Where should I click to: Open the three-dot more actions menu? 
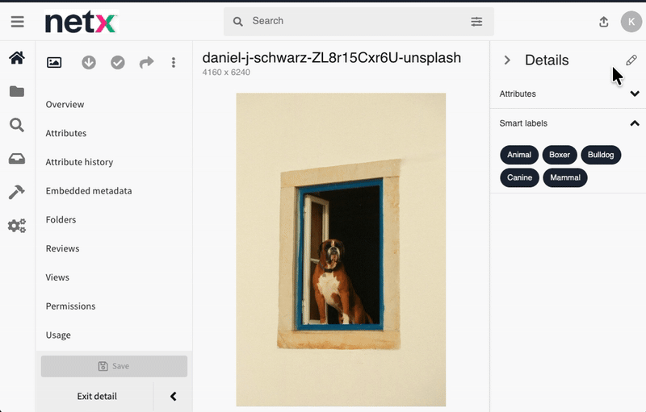coord(174,63)
